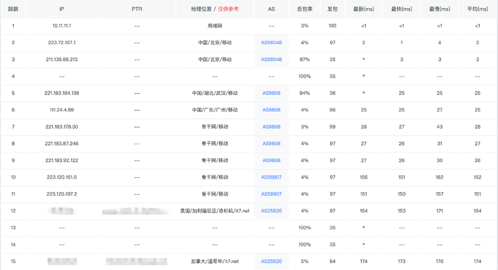Click 中国/广东/广州/移动 location cell
Image resolution: width=498 pixels, height=270 pixels.
215,109
